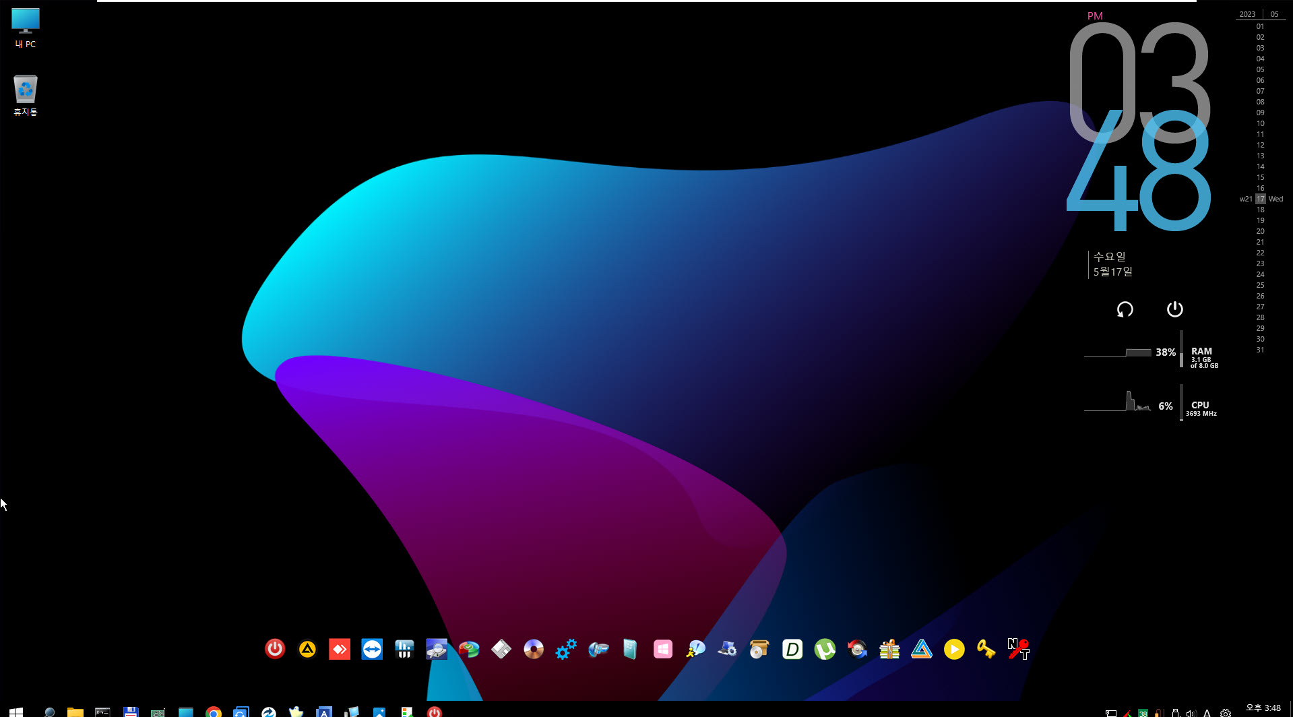Viewport: 1293px width, 717px height.
Task: Open the volume control in system tray
Action: [x=1191, y=713]
